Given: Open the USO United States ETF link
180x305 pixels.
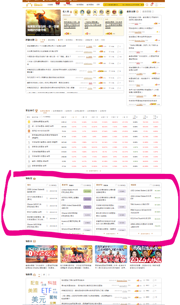Looking at the screenshot, I should pos(141,190).
